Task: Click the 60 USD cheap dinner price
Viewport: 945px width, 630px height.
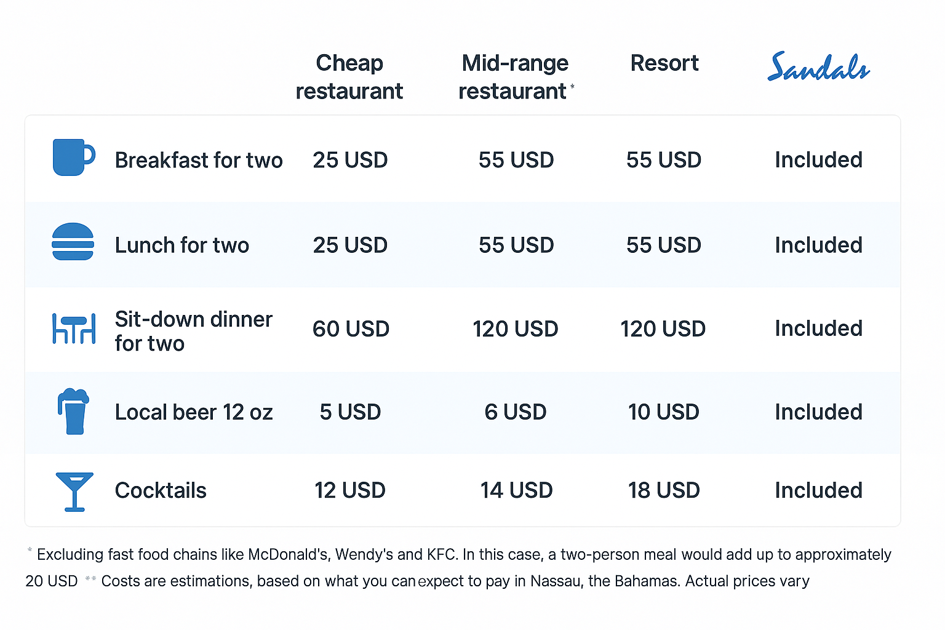Action: click(351, 329)
